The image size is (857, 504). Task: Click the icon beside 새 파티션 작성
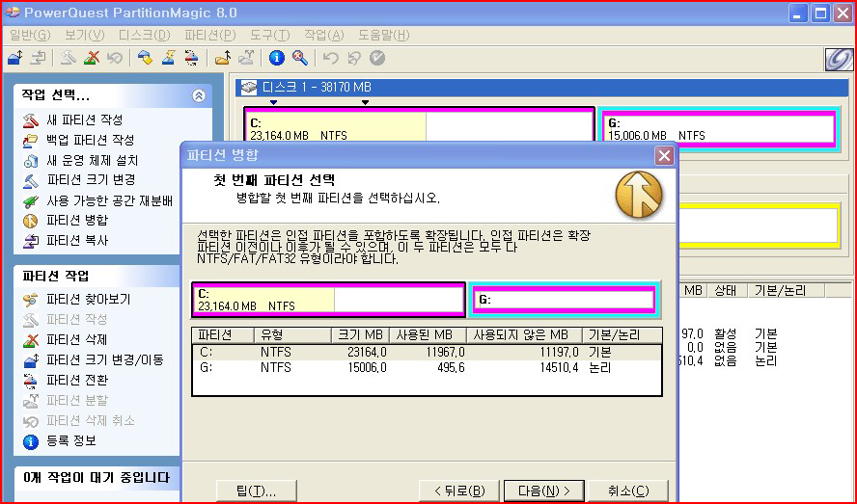[x=31, y=119]
